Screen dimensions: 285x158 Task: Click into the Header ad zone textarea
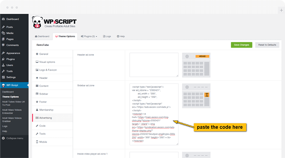(154, 65)
